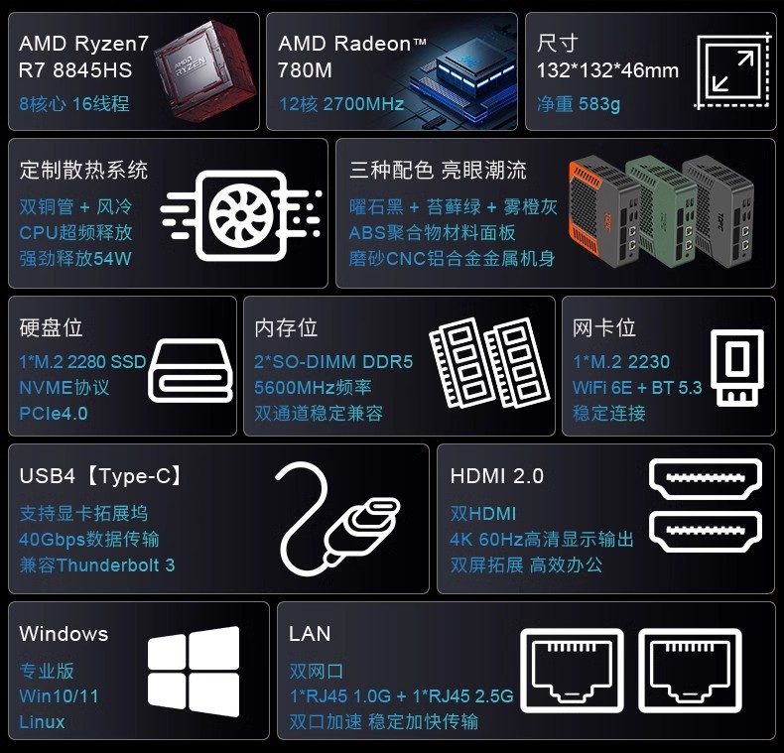The image size is (784, 753).
Task: Click the network card icon
Action: point(737,367)
